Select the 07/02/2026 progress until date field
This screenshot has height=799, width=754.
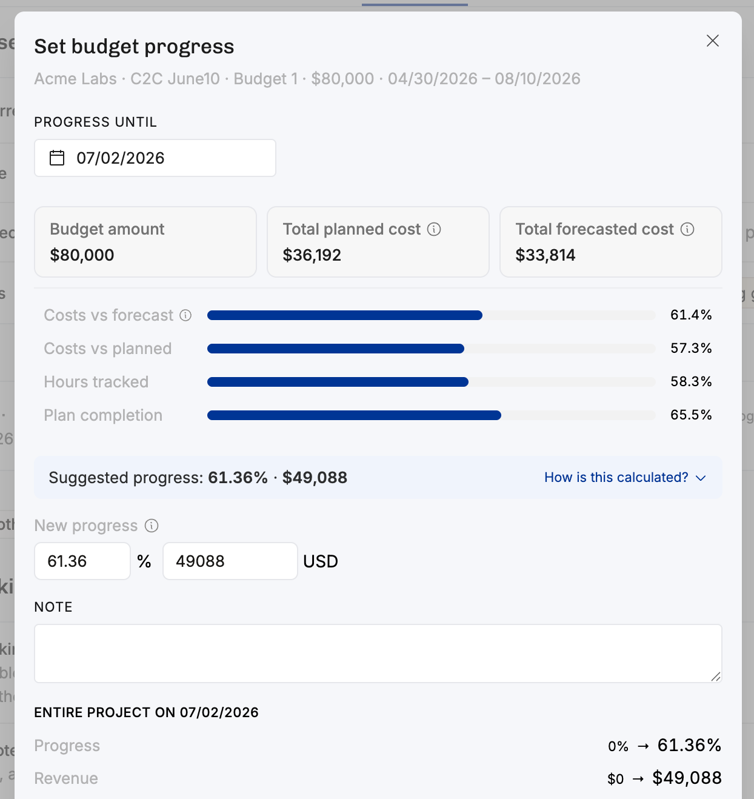tap(155, 158)
